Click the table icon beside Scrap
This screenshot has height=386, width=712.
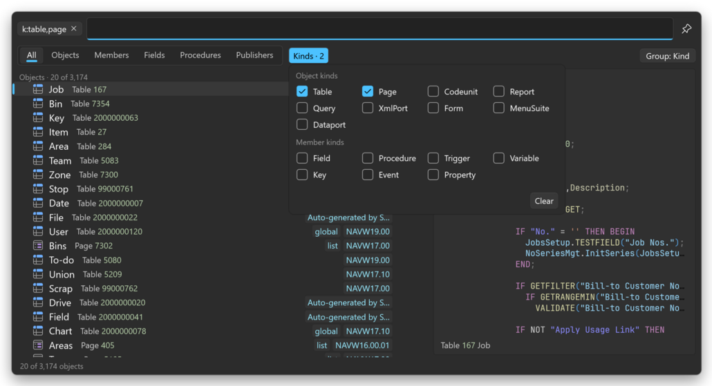click(38, 289)
